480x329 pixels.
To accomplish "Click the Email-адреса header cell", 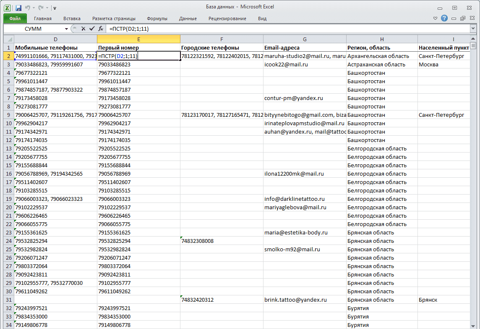I will 305,47.
